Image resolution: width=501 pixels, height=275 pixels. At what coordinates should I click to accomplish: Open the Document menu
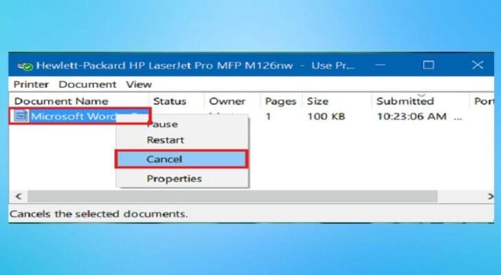coord(87,85)
